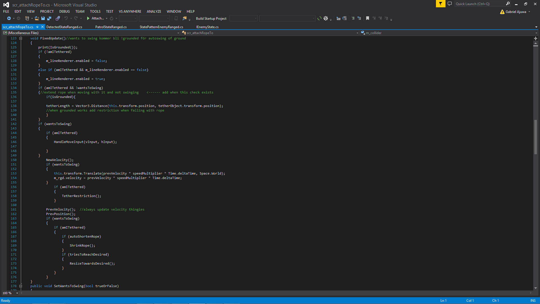Expand the Undo history dropdown arrow
The height and width of the screenshot is (304, 540).
click(x=71, y=18)
